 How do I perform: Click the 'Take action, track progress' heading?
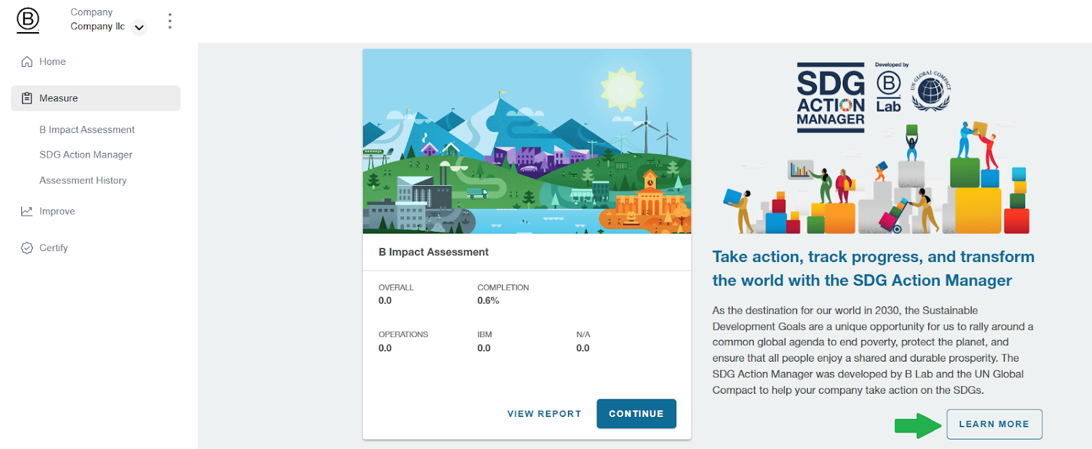(873, 268)
